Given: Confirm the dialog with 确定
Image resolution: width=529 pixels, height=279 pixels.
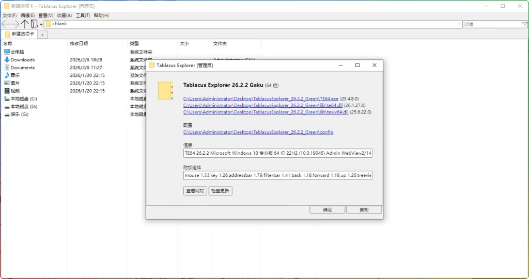Looking at the screenshot, I should pyautogui.click(x=327, y=209).
